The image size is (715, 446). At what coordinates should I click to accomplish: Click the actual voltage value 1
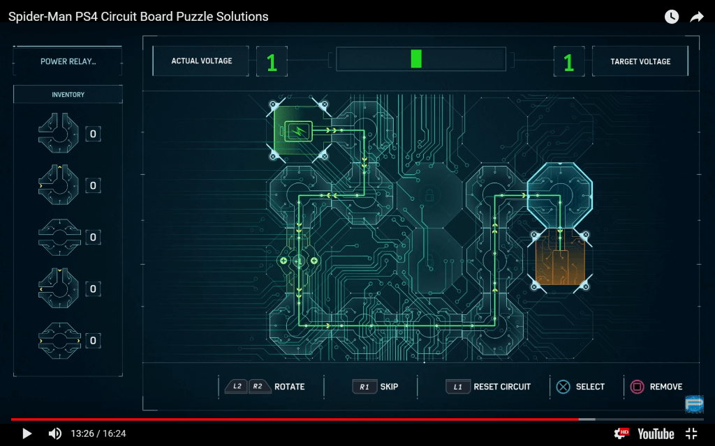[272, 62]
